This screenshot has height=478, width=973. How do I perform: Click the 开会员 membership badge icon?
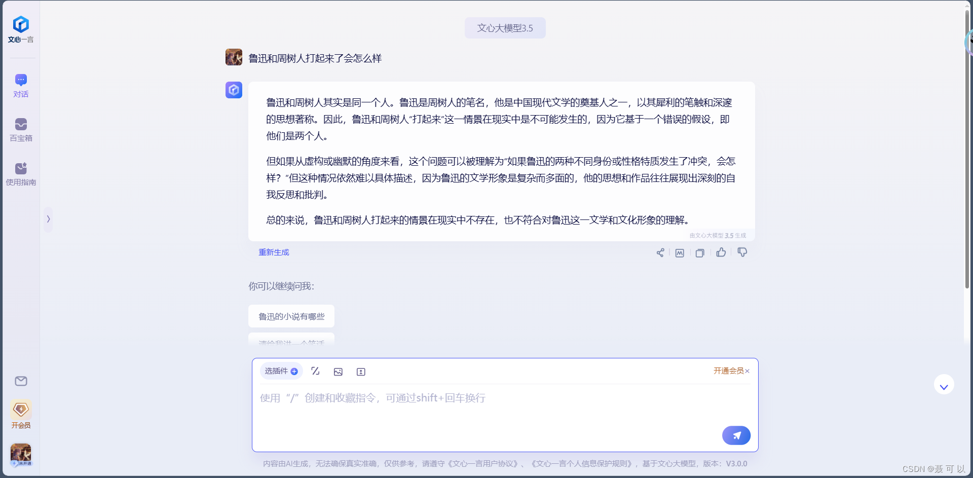[21, 414]
